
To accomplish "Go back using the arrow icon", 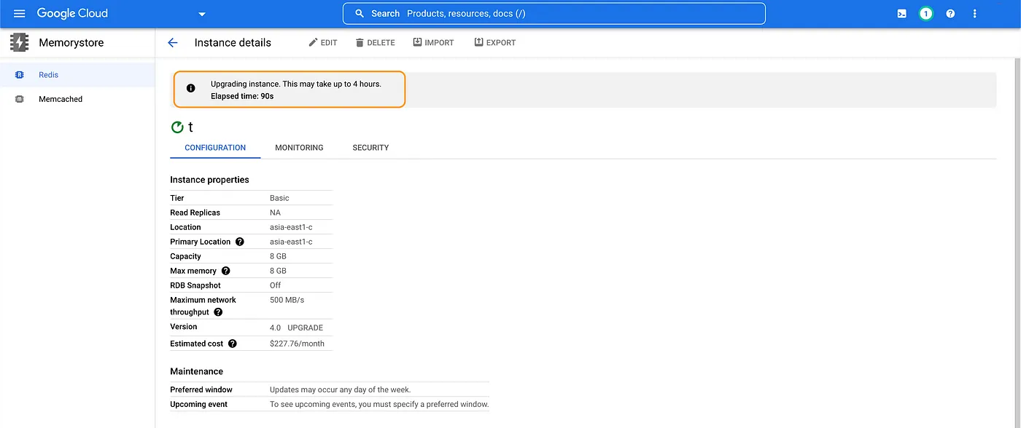I will pyautogui.click(x=173, y=43).
